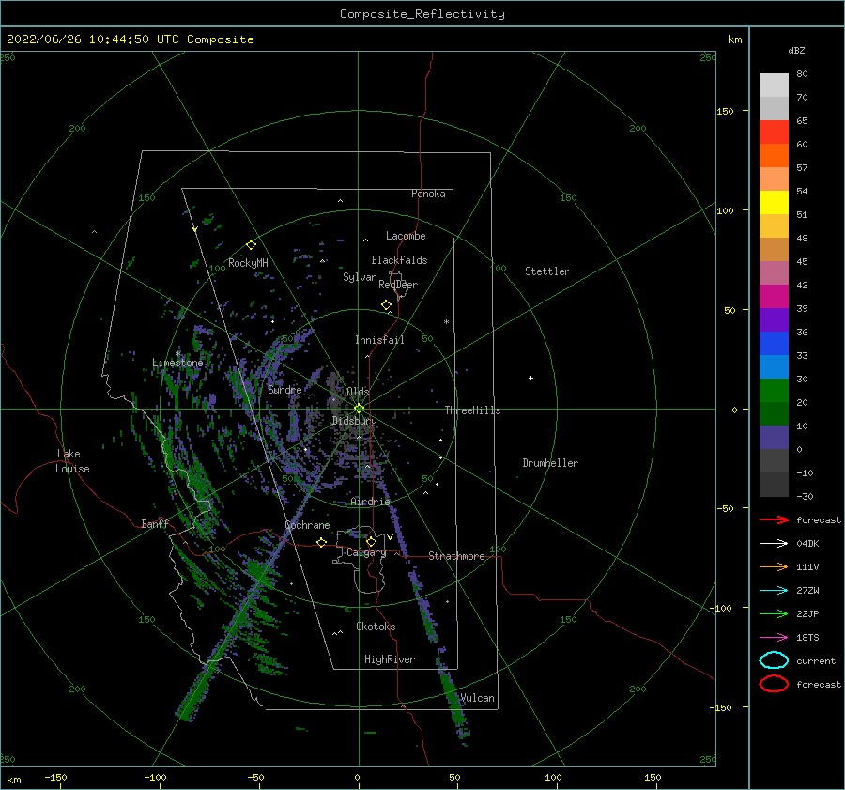Select the magenta swatch between 42 and 39
This screenshot has height=790, width=845.
pos(774,297)
